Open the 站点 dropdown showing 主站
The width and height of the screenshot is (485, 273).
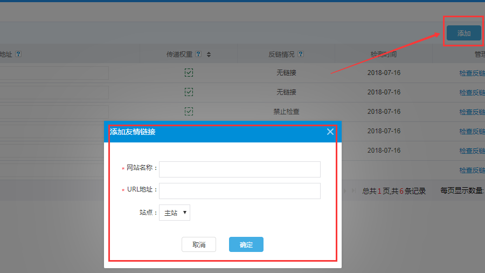coord(175,213)
